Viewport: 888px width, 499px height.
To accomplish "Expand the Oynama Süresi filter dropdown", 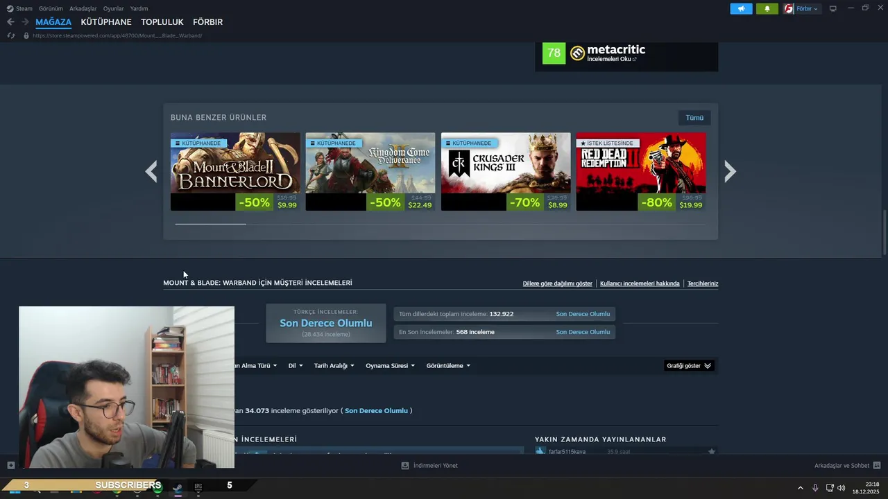I will click(390, 366).
